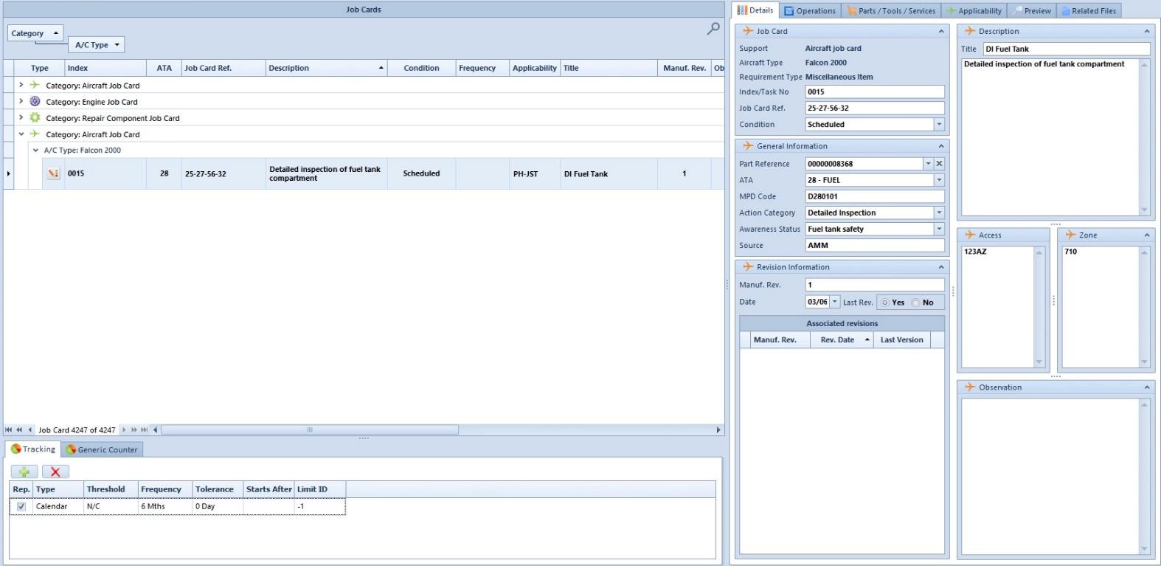Expand Category: Repair Component Job Card group
Screen dimensions: 1161x566
click(x=21, y=117)
